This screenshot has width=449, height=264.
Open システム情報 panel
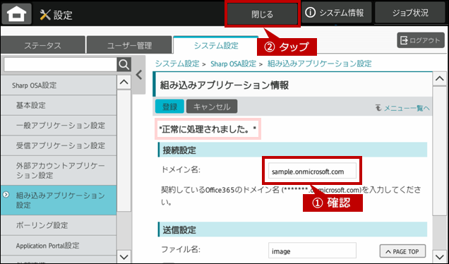pyautogui.click(x=337, y=13)
